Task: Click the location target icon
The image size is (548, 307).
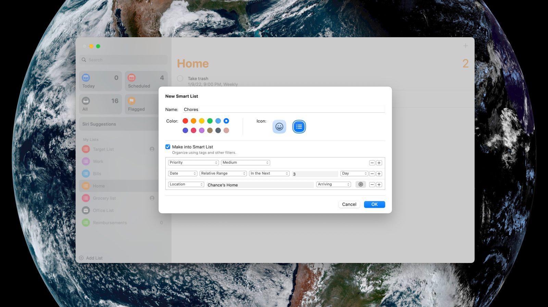Action: [361, 184]
